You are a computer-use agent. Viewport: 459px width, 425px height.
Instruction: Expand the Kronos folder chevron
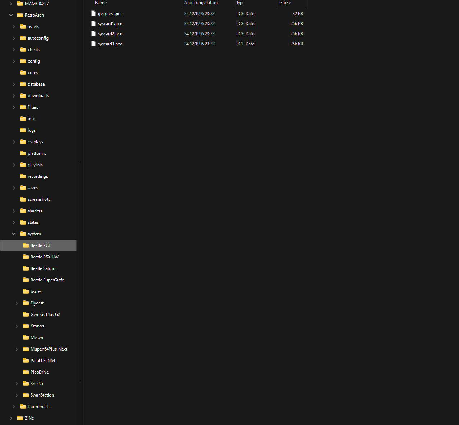point(17,326)
